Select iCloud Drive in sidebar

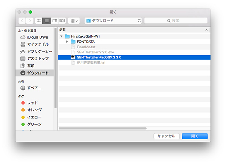click(x=34, y=37)
